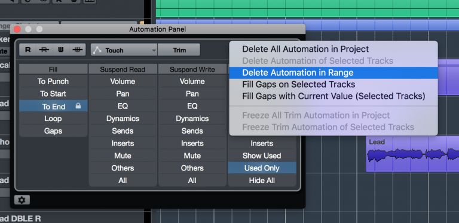Screen dimensions: 459x223
Task: Suspend Write for Volume
Action: (x=192, y=82)
